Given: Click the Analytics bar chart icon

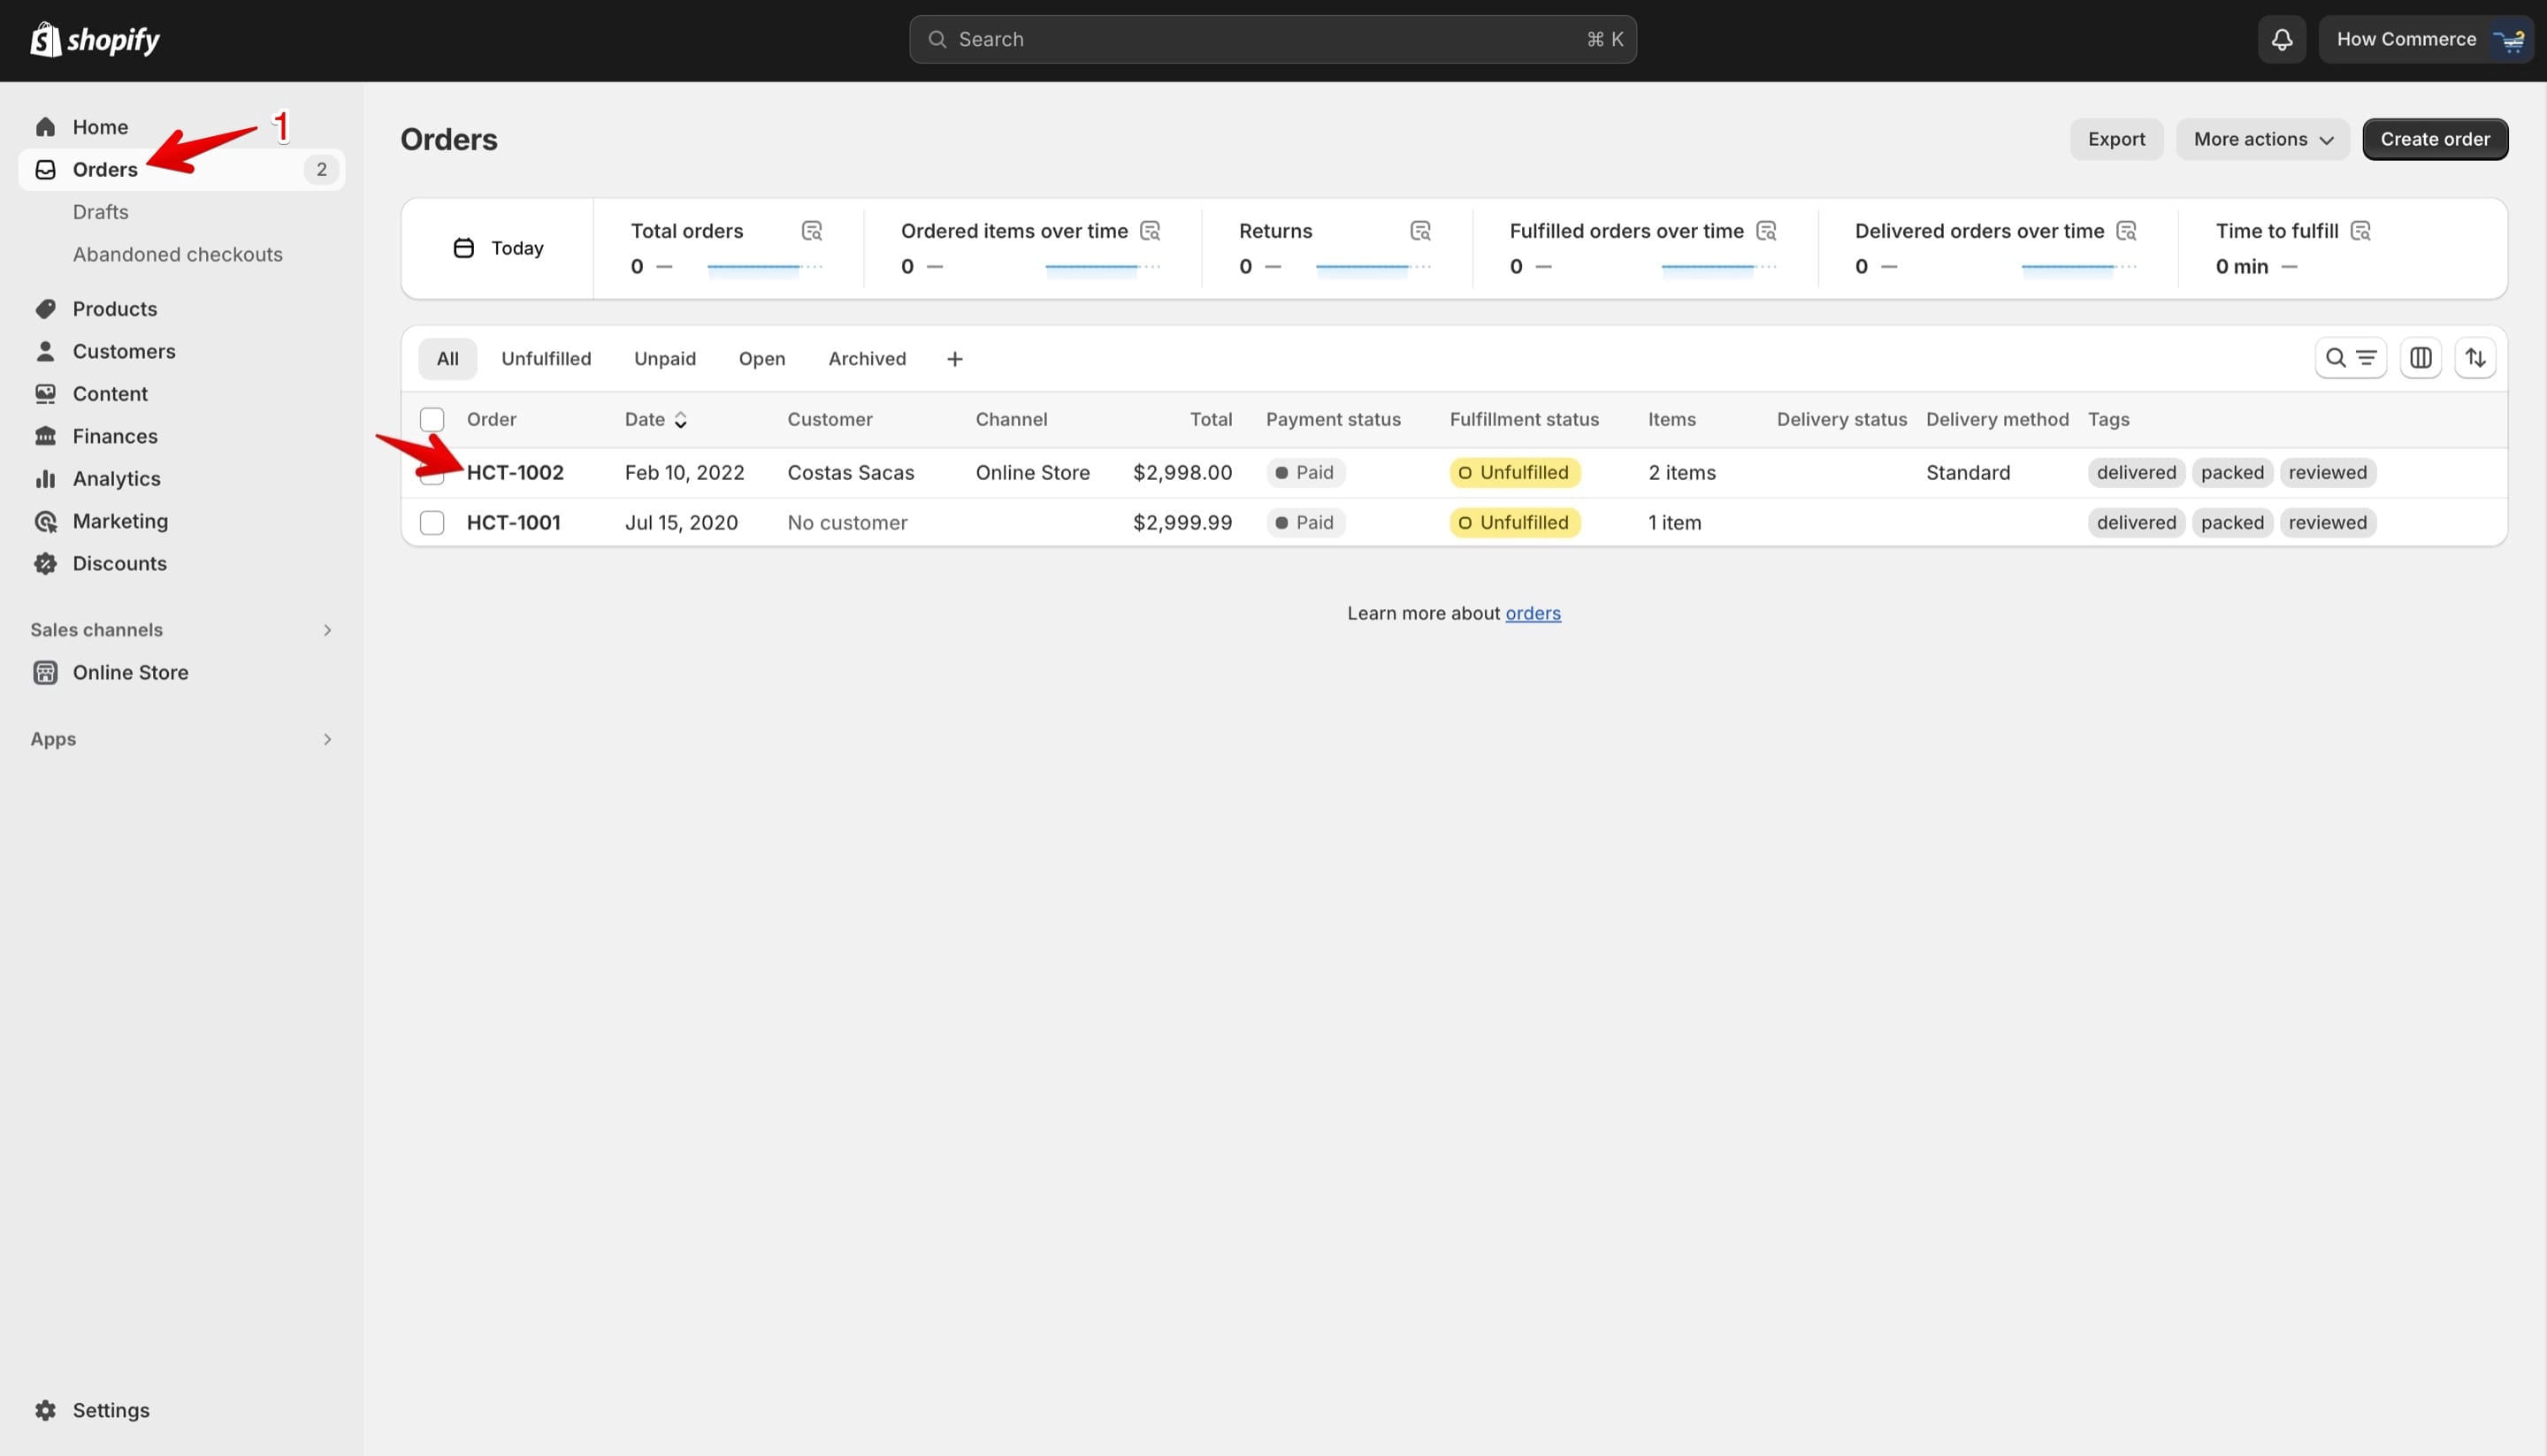Looking at the screenshot, I should tap(45, 479).
